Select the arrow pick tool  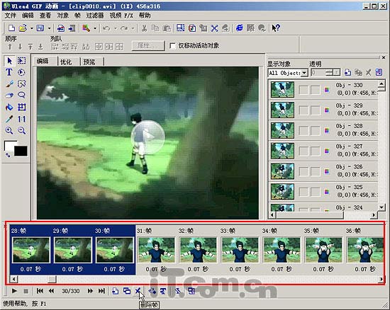[x=9, y=61]
